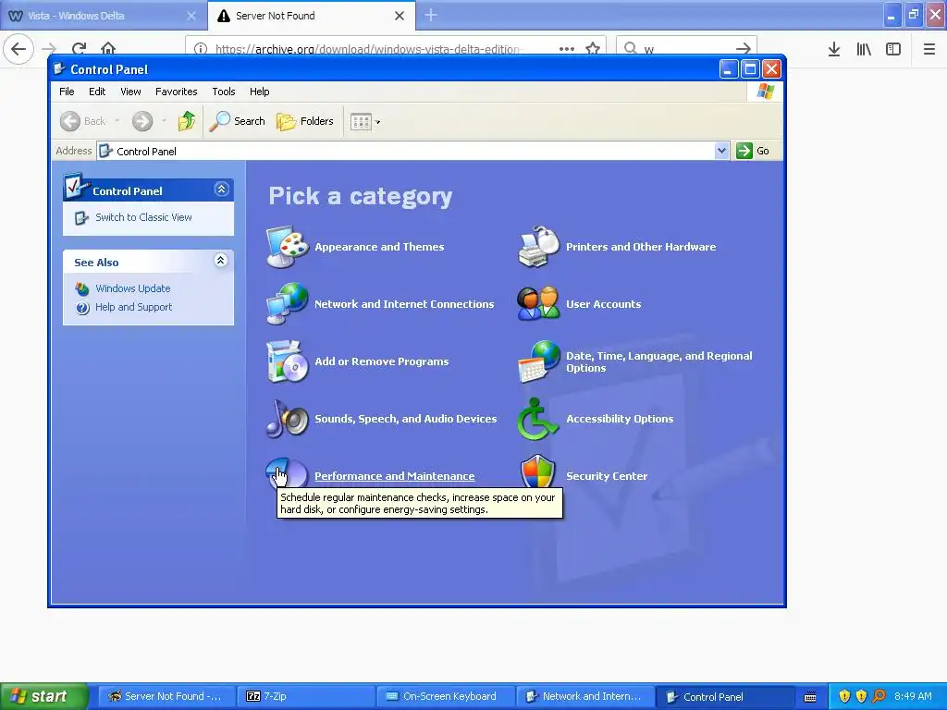Switch to Server Not Found taskbar button
Viewport: 947px width, 710px height.
[167, 697]
